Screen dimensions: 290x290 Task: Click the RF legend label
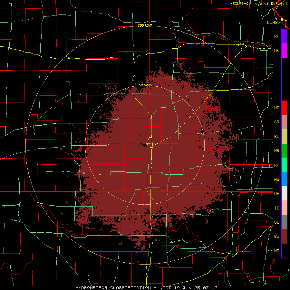click(276, 36)
